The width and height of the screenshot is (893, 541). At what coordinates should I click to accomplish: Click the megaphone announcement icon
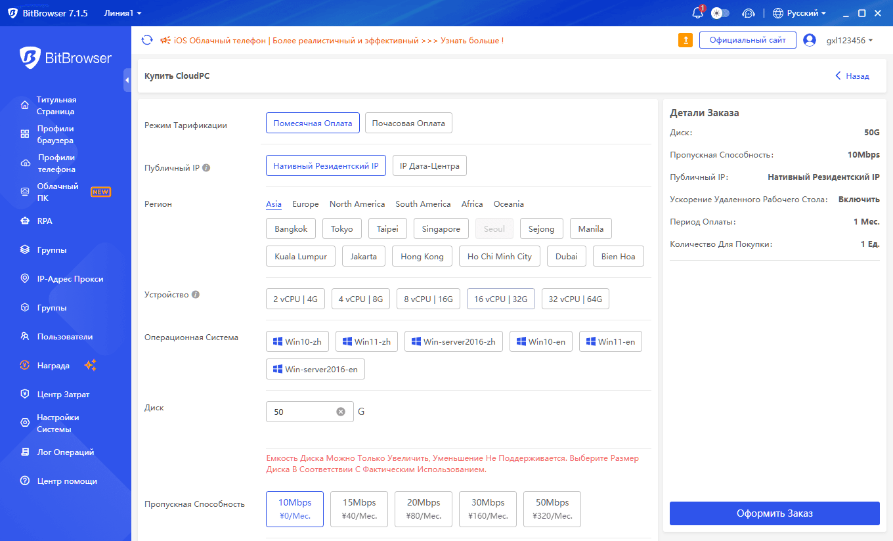pyautogui.click(x=165, y=40)
